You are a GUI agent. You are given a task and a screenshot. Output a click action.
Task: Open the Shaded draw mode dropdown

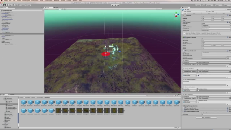tap(50, 9)
